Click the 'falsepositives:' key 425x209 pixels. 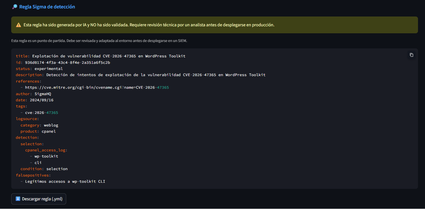[x=33, y=175]
